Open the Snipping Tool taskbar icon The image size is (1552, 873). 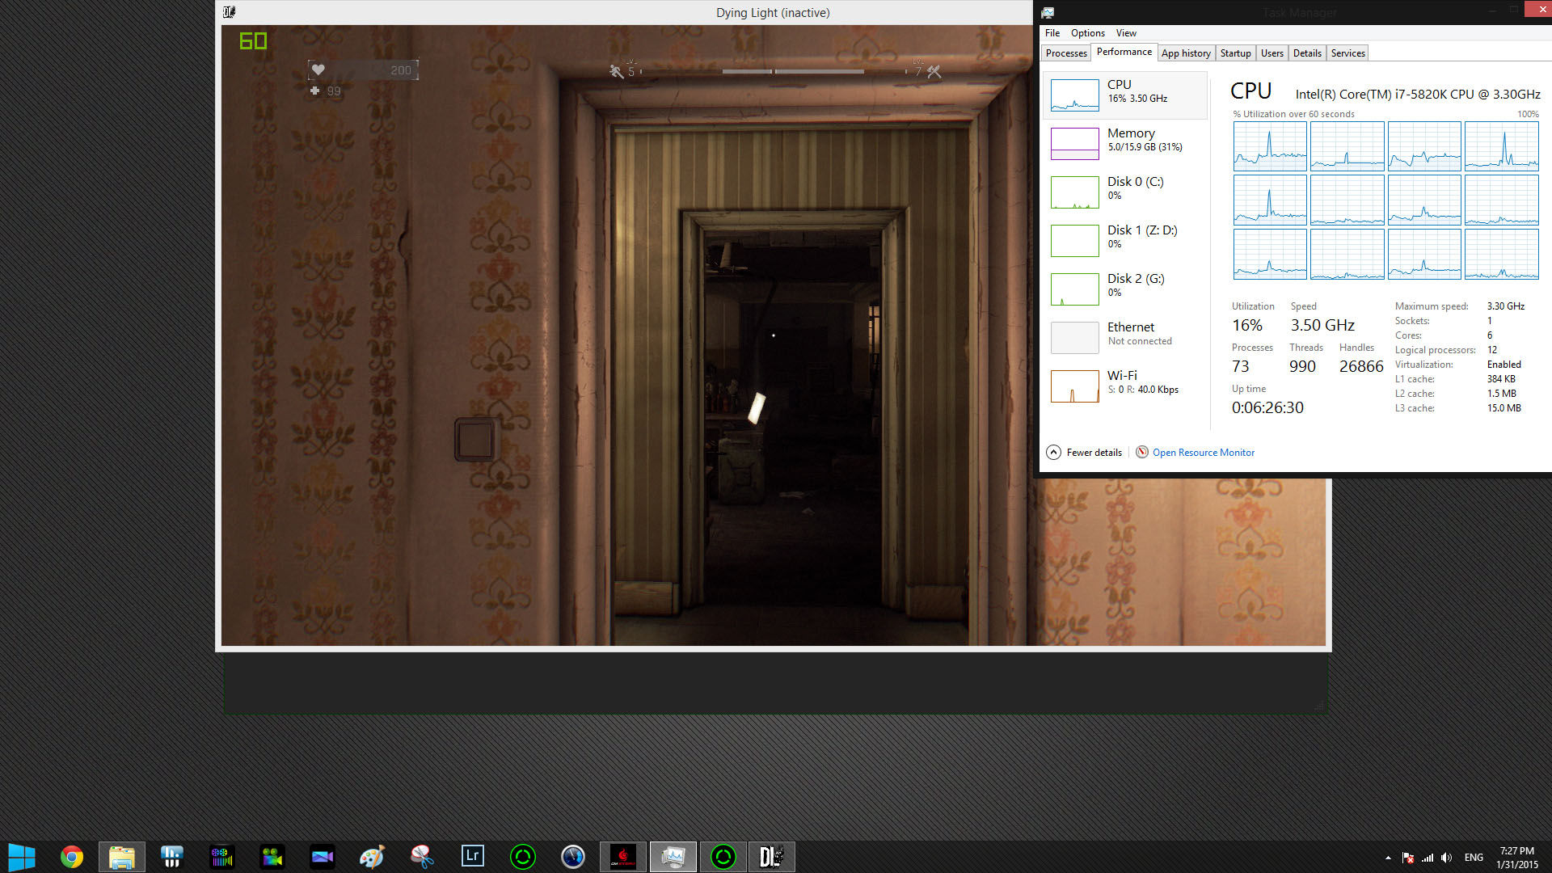[422, 857]
